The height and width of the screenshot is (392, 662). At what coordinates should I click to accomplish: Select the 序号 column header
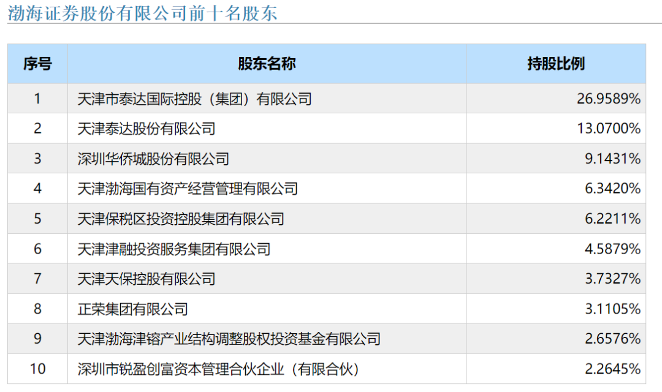point(37,64)
